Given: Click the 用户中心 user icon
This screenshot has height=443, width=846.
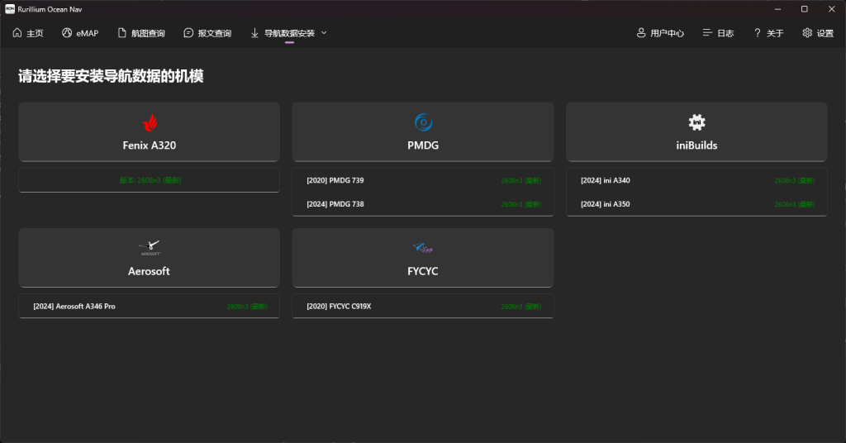Looking at the screenshot, I should pyautogui.click(x=641, y=33).
